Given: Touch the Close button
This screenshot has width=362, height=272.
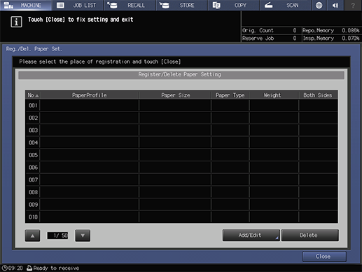Looking at the screenshot, I should pyautogui.click(x=324, y=257).
